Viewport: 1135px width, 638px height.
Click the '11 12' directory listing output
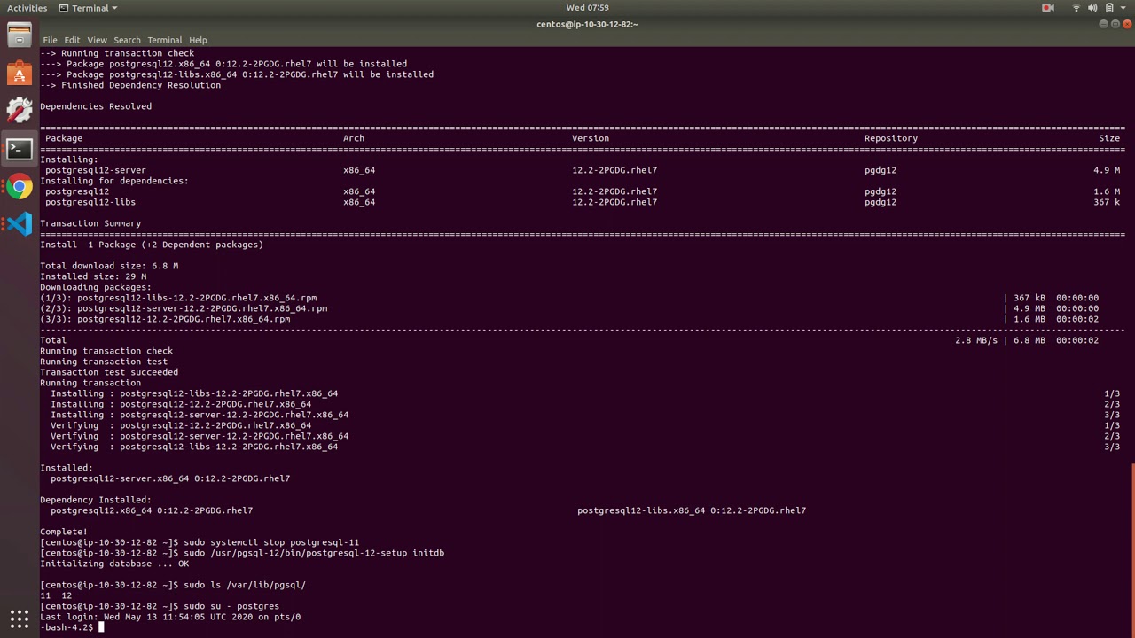click(x=56, y=595)
